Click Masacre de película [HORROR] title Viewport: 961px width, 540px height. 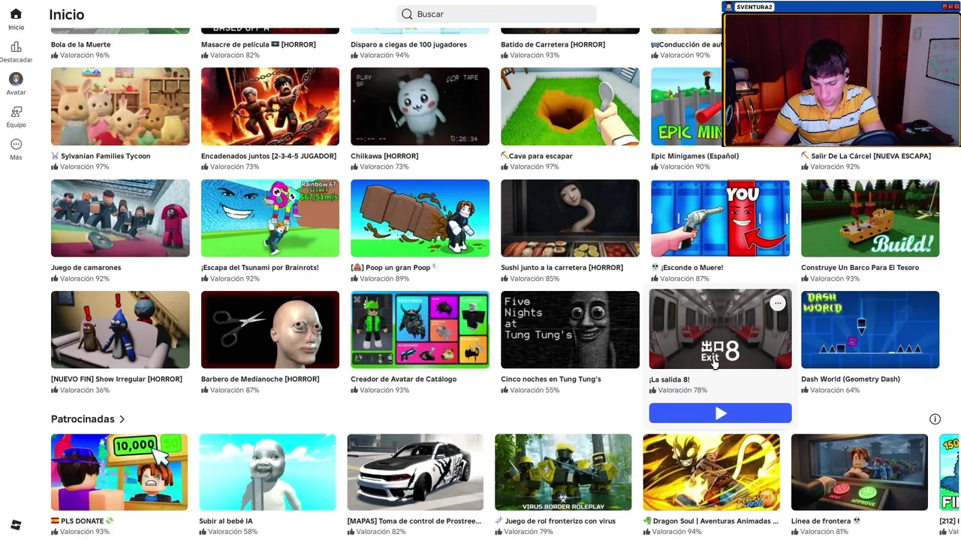[x=258, y=44]
